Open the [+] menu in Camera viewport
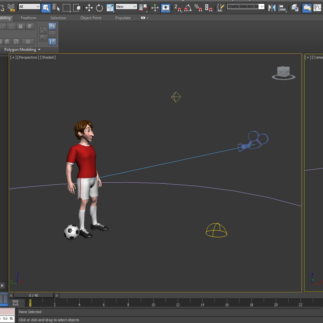The width and height of the screenshot is (323, 323). point(308,57)
